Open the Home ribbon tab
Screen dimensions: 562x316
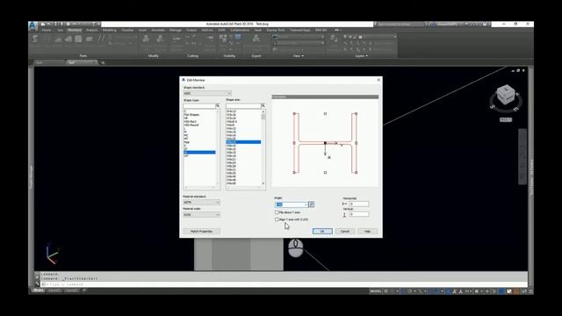point(47,31)
